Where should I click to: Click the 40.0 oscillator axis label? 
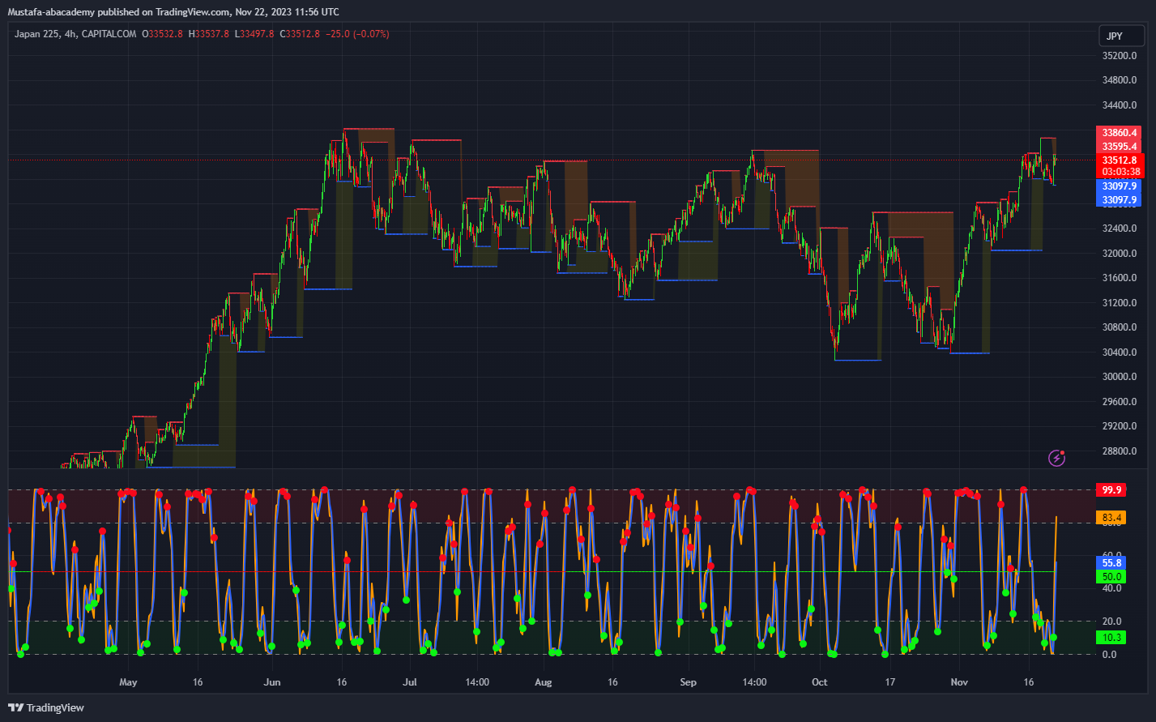[1111, 588]
